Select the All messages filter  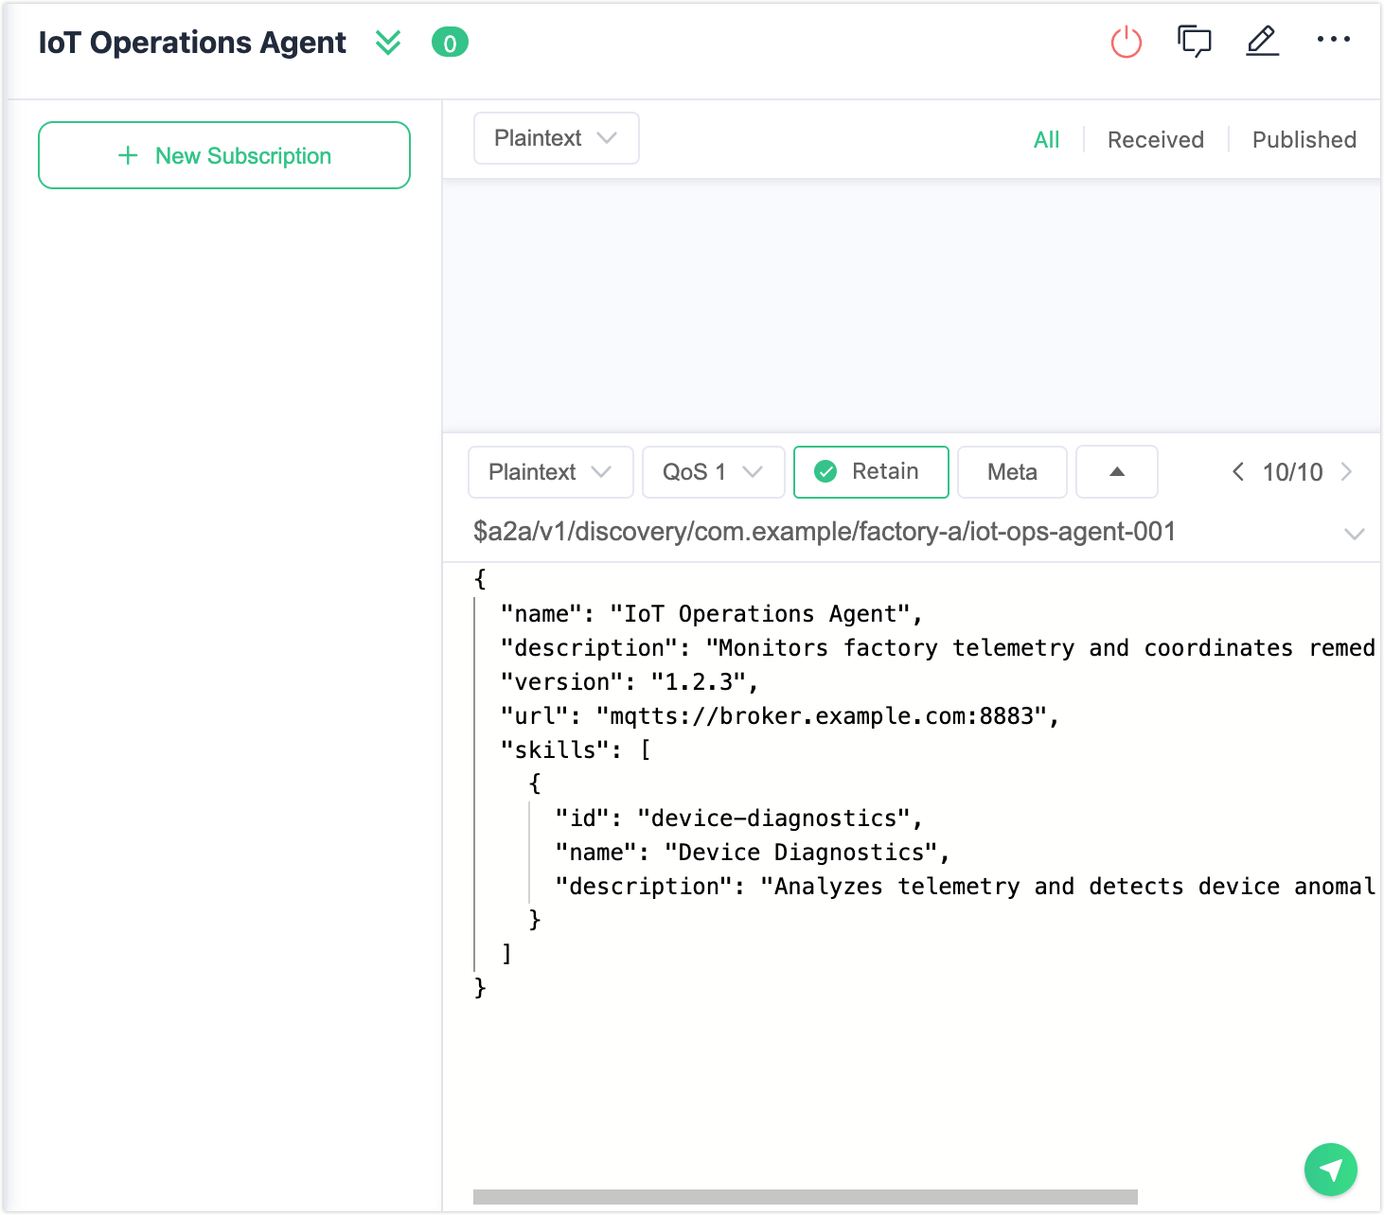pyautogui.click(x=1046, y=139)
